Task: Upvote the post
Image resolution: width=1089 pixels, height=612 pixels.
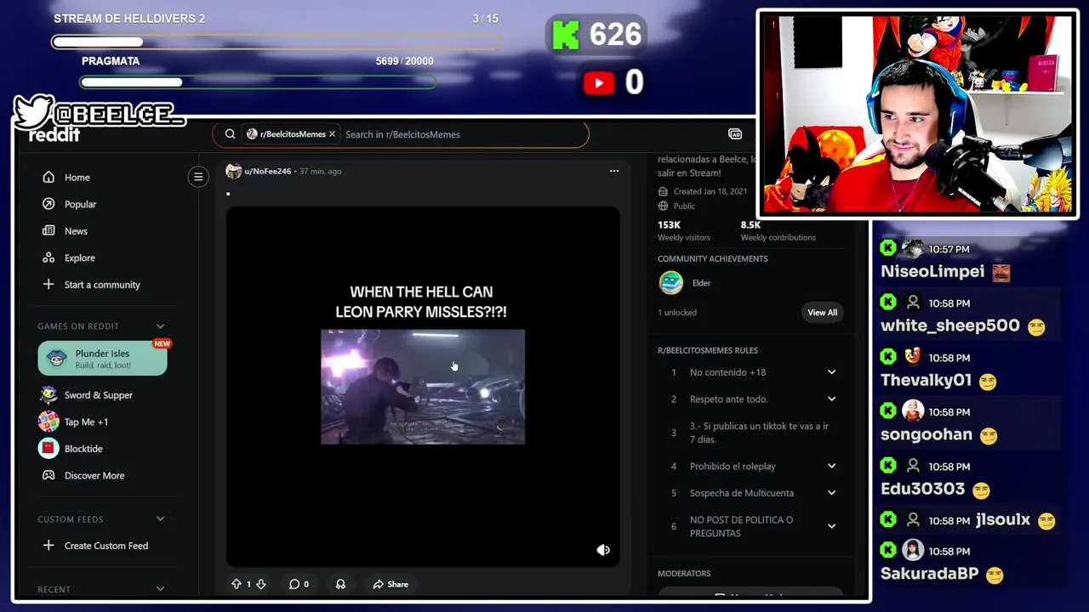Action: coord(237,584)
